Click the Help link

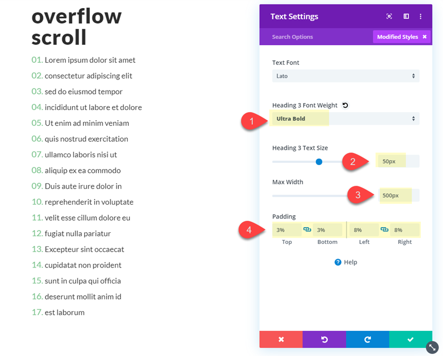pos(346,262)
